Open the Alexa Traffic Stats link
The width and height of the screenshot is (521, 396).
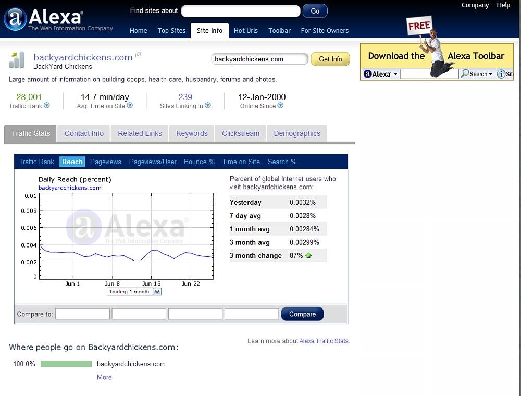(324, 341)
